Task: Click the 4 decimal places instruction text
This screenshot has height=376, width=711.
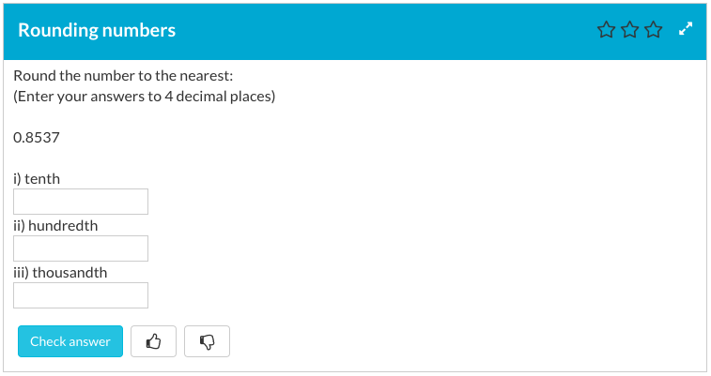Action: (144, 97)
